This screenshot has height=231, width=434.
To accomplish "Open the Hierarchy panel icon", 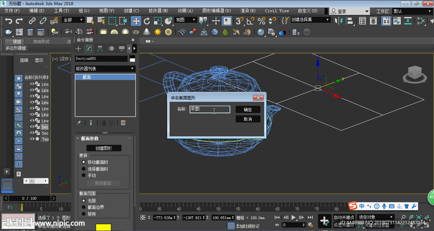I will pyautogui.click(x=100, y=48).
